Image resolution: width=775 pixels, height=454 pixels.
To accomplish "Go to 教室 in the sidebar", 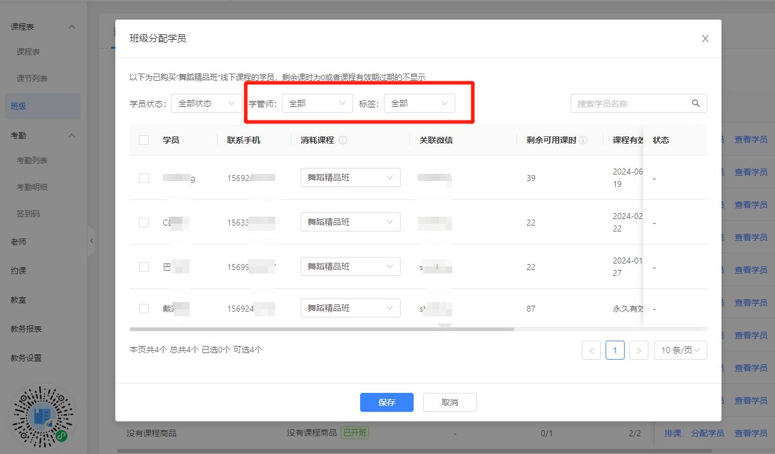I will (18, 300).
